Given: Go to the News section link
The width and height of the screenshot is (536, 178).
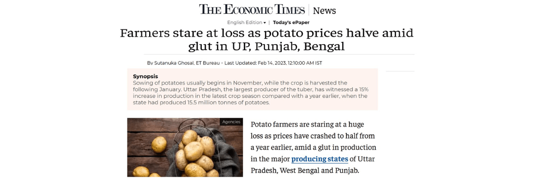Looking at the screenshot, I should point(324,11).
